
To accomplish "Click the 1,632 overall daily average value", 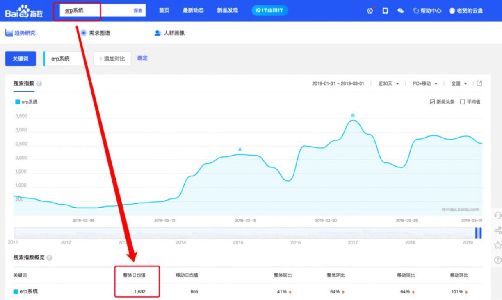I will (139, 292).
